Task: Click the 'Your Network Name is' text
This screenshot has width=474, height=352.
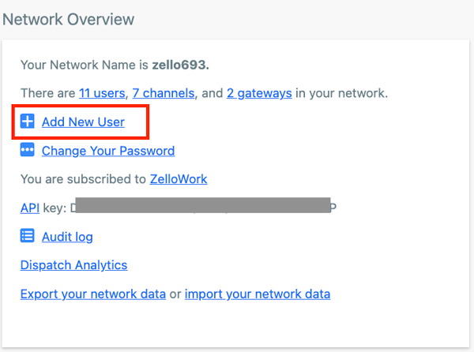Action: (x=85, y=65)
